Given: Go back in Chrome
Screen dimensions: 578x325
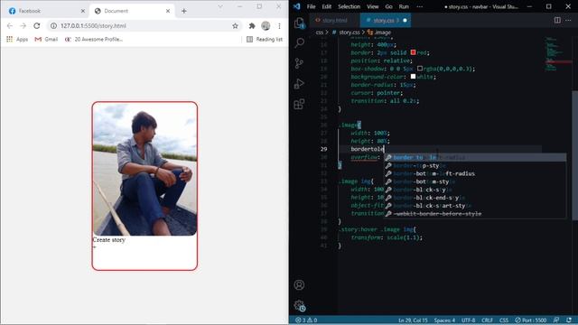Looking at the screenshot, I should click(10, 26).
